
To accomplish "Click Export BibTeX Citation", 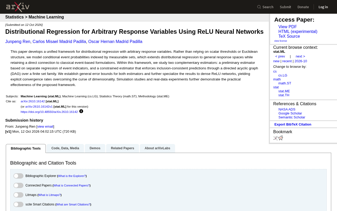I will tap(293, 124).
